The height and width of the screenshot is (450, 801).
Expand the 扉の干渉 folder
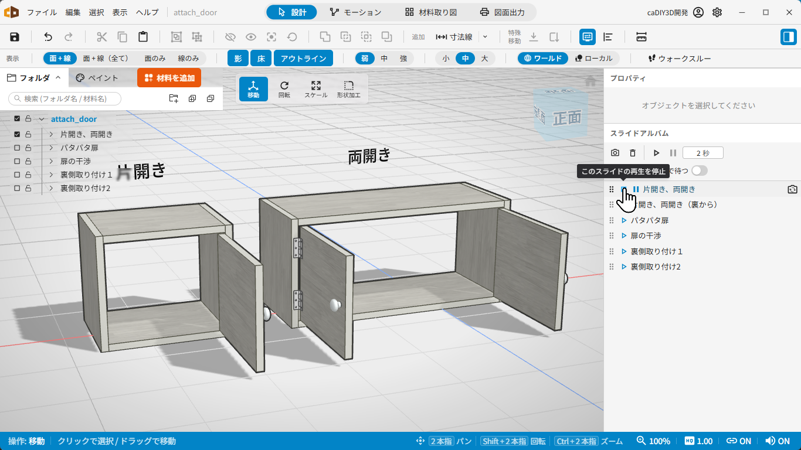[x=52, y=161]
